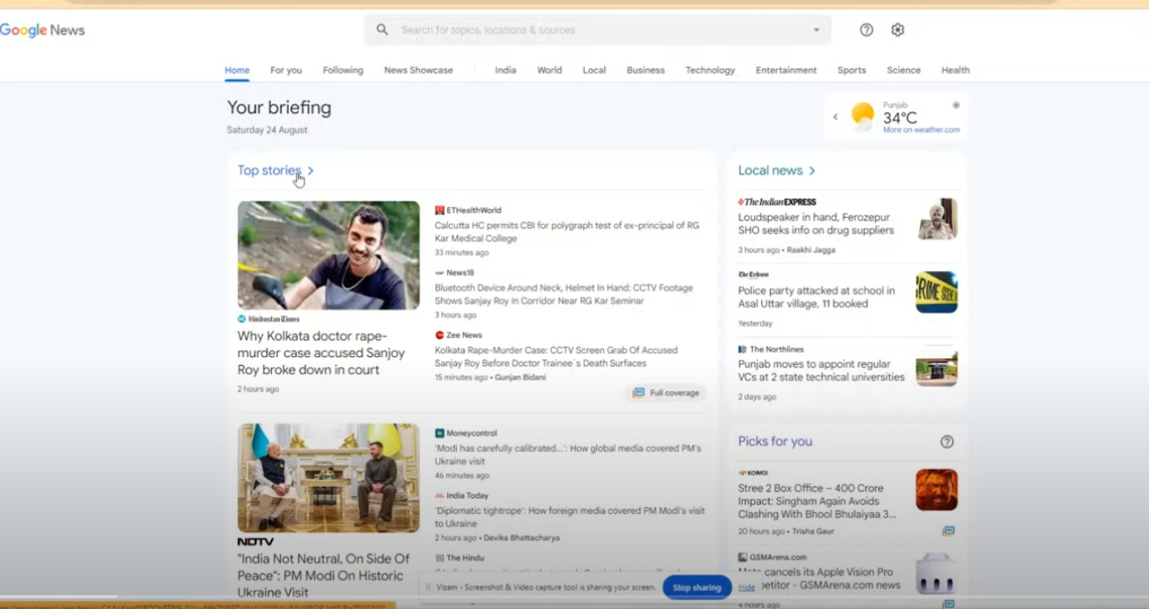Open the Settings gear icon
The height and width of the screenshot is (609, 1149).
pyautogui.click(x=898, y=30)
